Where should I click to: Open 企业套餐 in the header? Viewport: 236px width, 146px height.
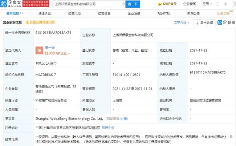click(190, 4)
